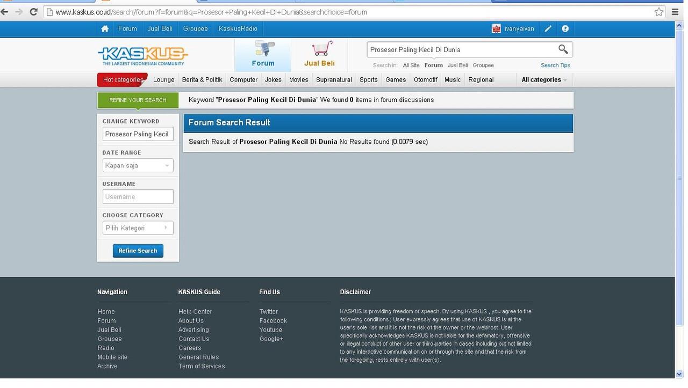The image size is (688, 388).
Task: Bookmark page with the star icon
Action: point(659,12)
